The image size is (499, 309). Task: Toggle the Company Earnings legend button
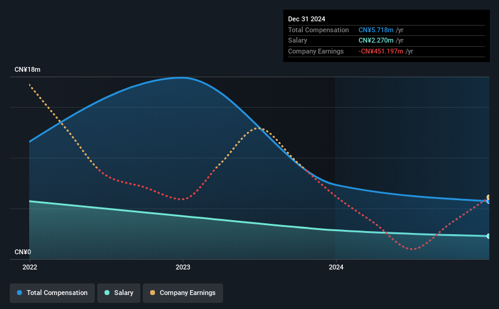pos(183,293)
